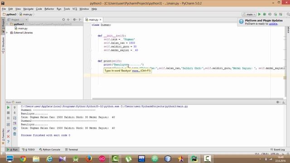Run the main configuration from top toolbar
The height and width of the screenshot is (163, 290).
pyautogui.click(x=259, y=14)
